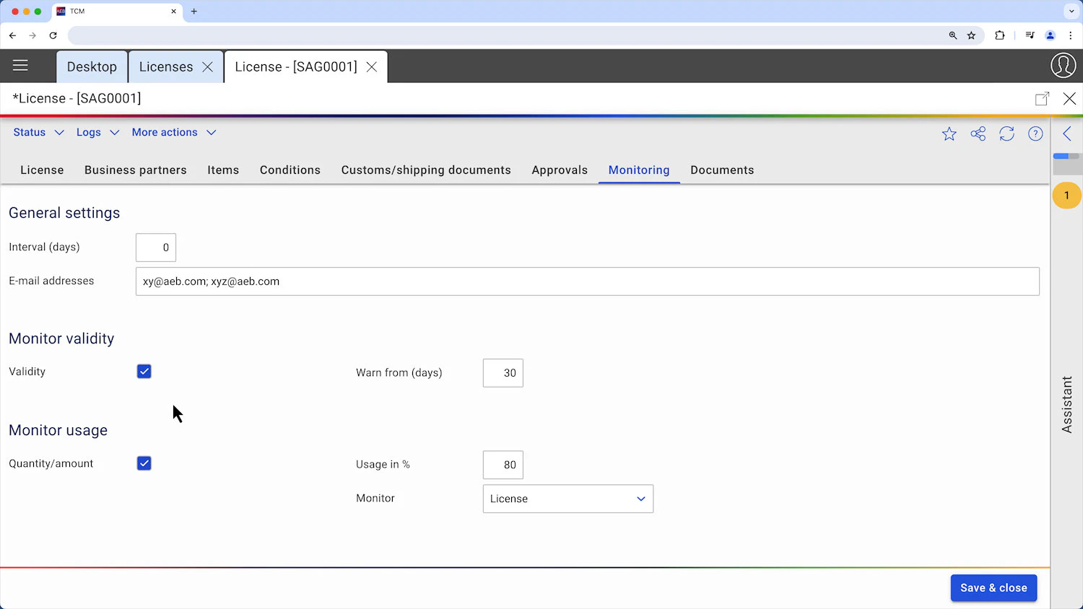Open the Desktop tab
This screenshot has width=1083, height=609.
(92, 66)
